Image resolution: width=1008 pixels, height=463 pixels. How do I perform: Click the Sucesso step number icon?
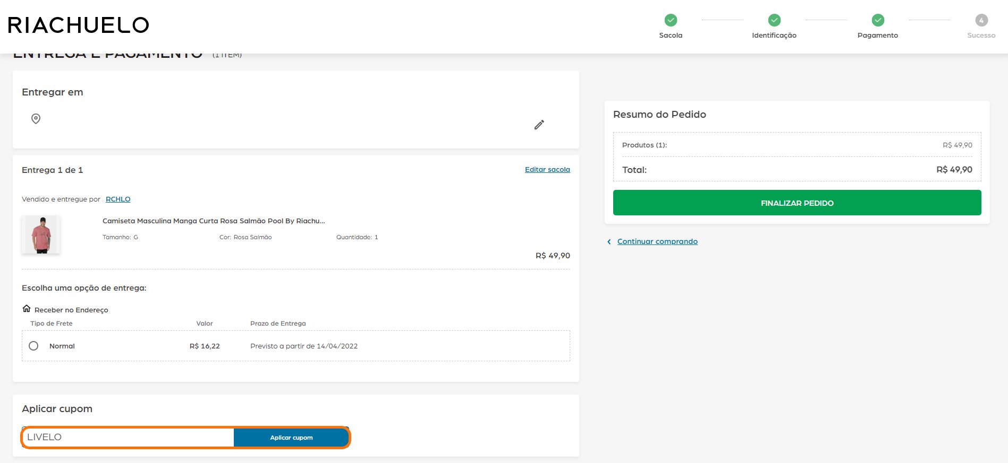pos(981,20)
